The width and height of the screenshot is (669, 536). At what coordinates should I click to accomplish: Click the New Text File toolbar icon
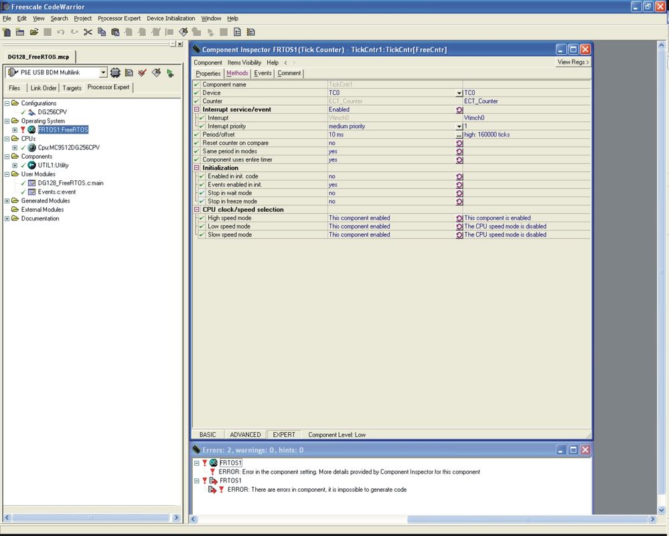(x=7, y=32)
